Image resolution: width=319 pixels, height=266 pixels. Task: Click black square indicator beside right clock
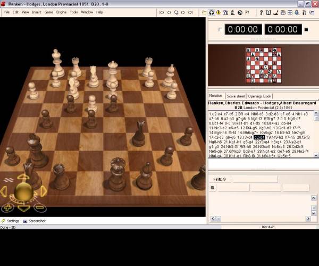[306, 30]
